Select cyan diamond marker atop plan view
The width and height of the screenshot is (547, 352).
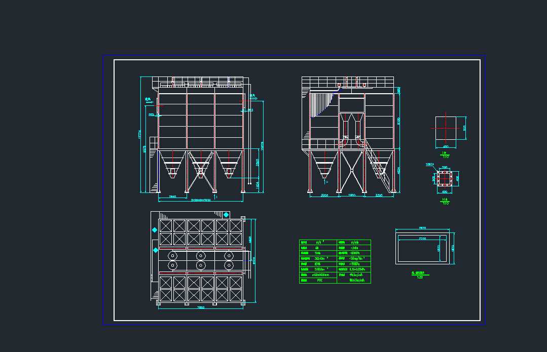pyautogui.click(x=226, y=215)
